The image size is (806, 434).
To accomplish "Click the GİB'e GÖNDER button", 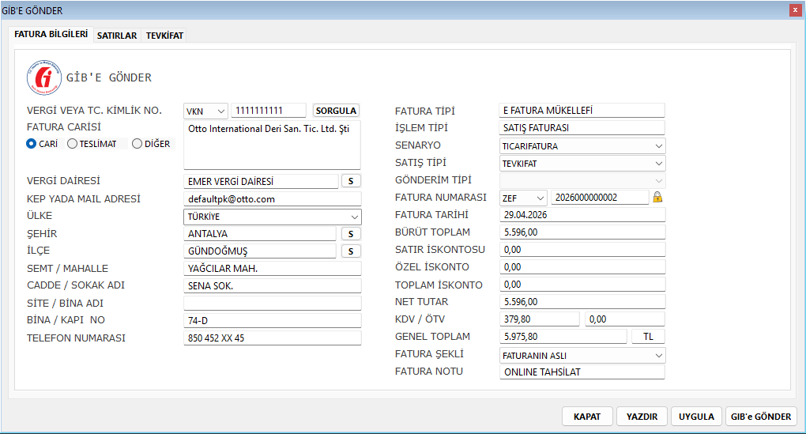I will 761,417.
